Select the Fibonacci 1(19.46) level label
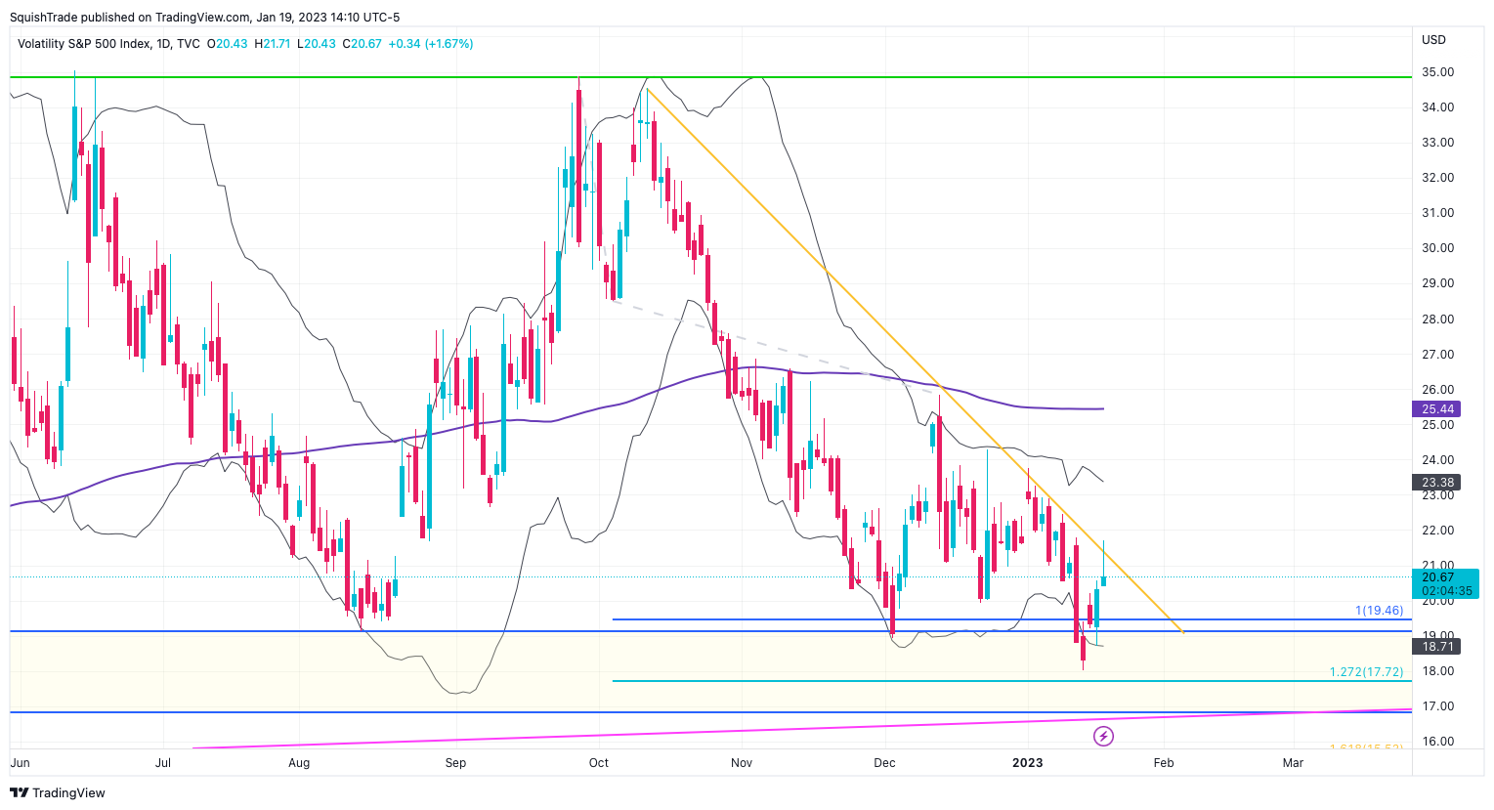Screen dimensions: 1494x810 (x=1379, y=611)
